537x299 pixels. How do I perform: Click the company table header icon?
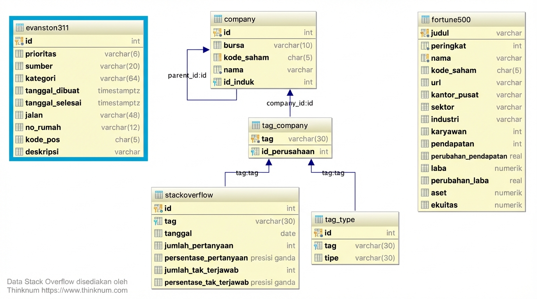(218, 19)
